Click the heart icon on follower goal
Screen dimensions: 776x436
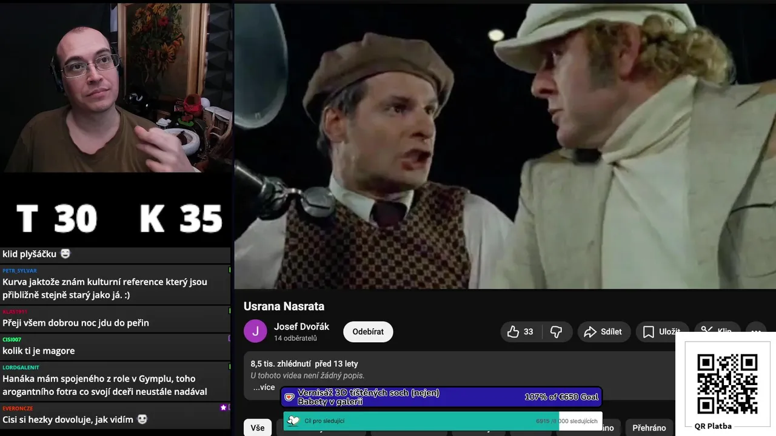(293, 421)
